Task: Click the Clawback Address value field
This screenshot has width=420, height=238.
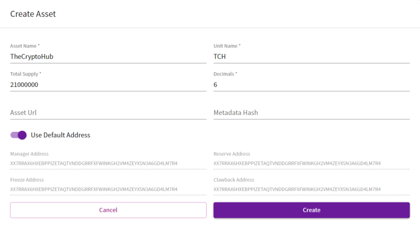Action: [x=312, y=189]
